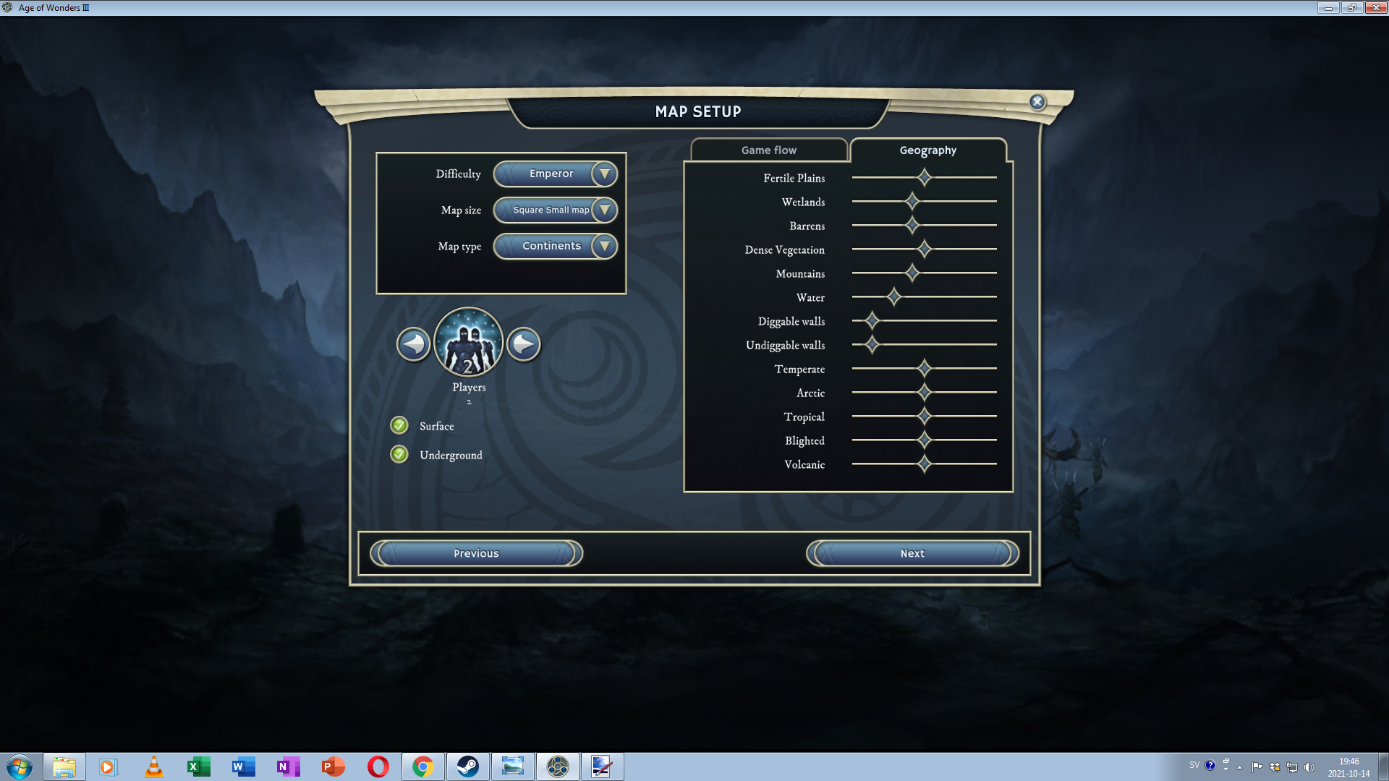The height and width of the screenshot is (781, 1389).
Task: Launch the media player taskbar icon
Action: point(109,767)
